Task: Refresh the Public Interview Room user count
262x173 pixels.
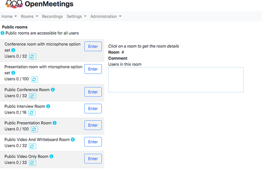Action: (x=32, y=113)
